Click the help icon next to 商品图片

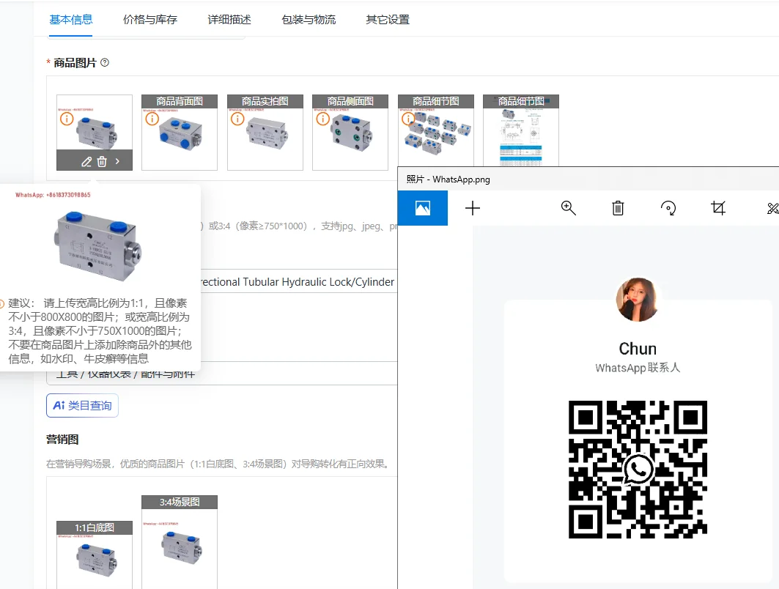pyautogui.click(x=105, y=63)
